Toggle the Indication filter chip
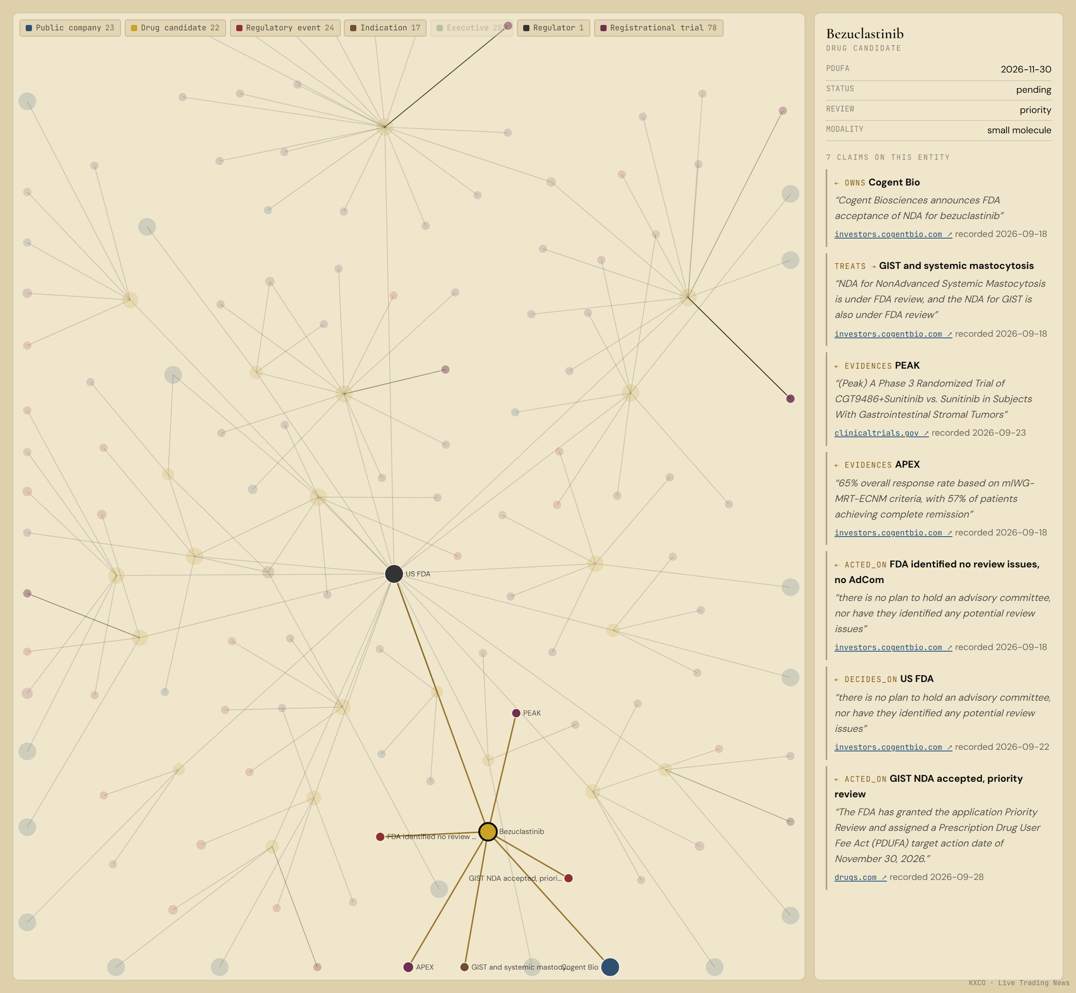Viewport: 1076px width, 993px height. [385, 28]
